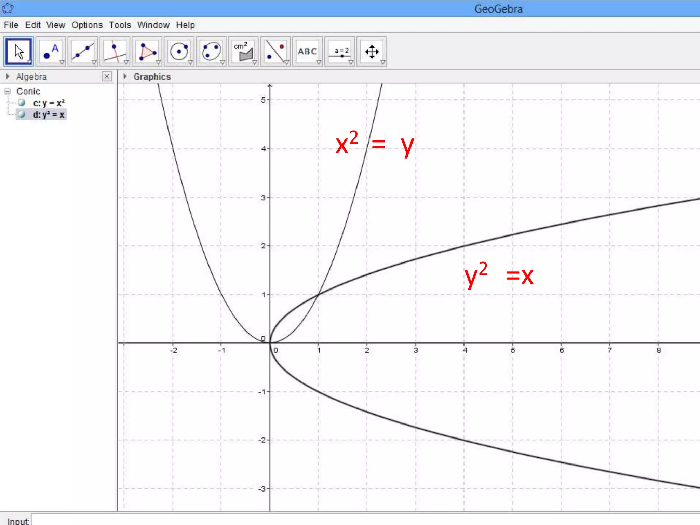
Task: Open the Options menu
Action: [x=87, y=25]
